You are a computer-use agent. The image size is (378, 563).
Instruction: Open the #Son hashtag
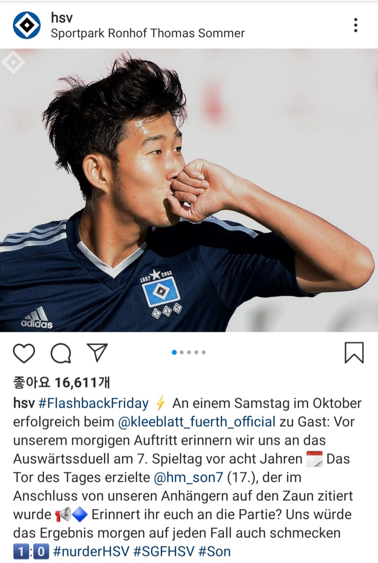(x=215, y=551)
